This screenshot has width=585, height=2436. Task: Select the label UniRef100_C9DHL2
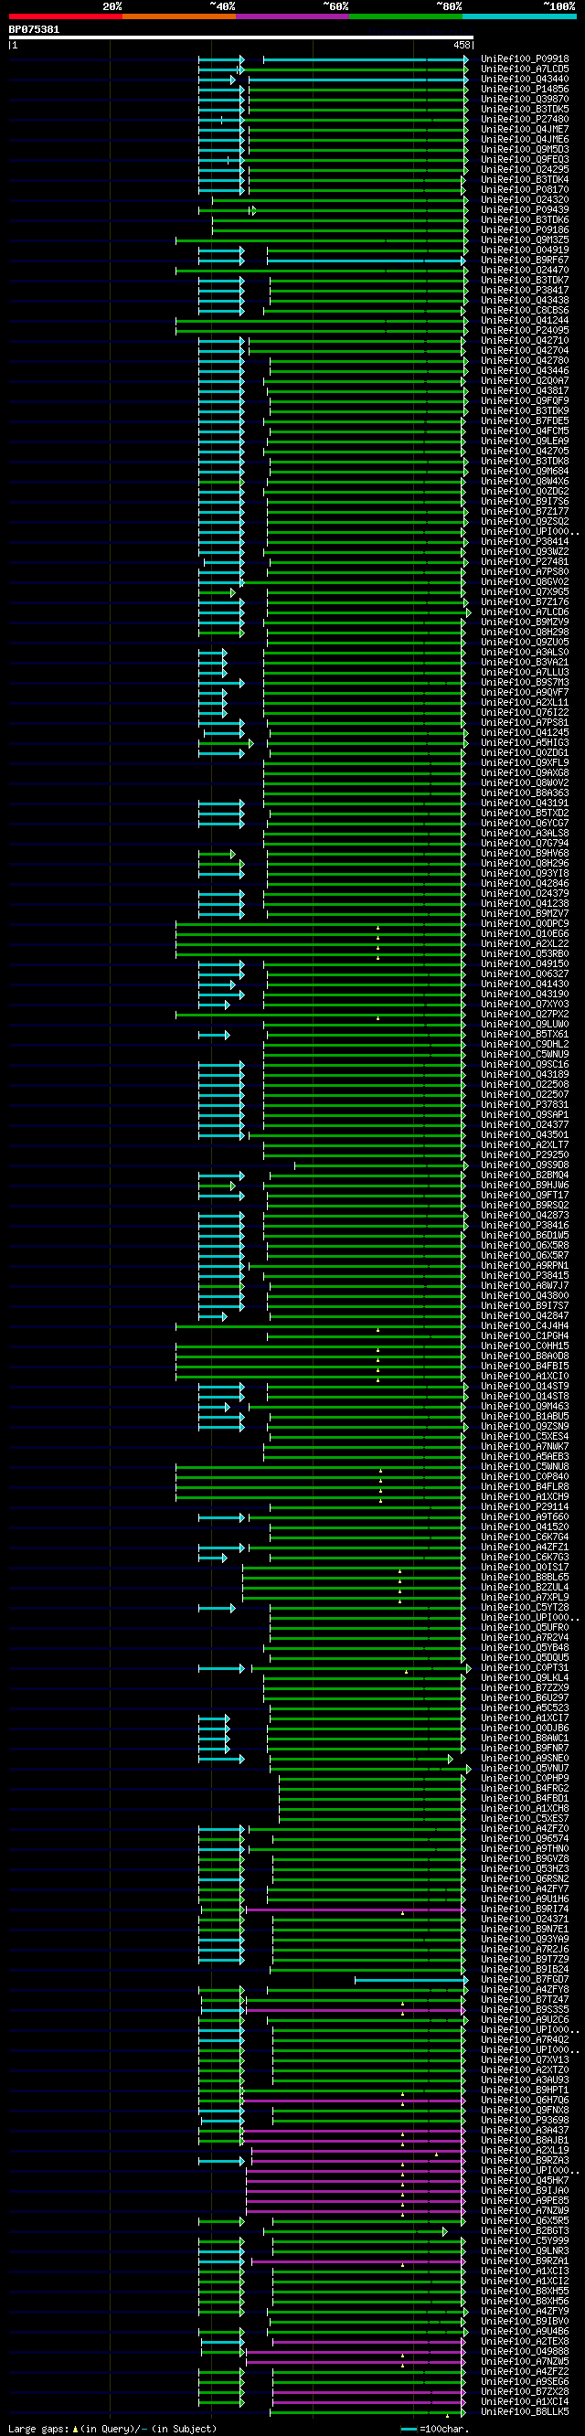pyautogui.click(x=525, y=1045)
